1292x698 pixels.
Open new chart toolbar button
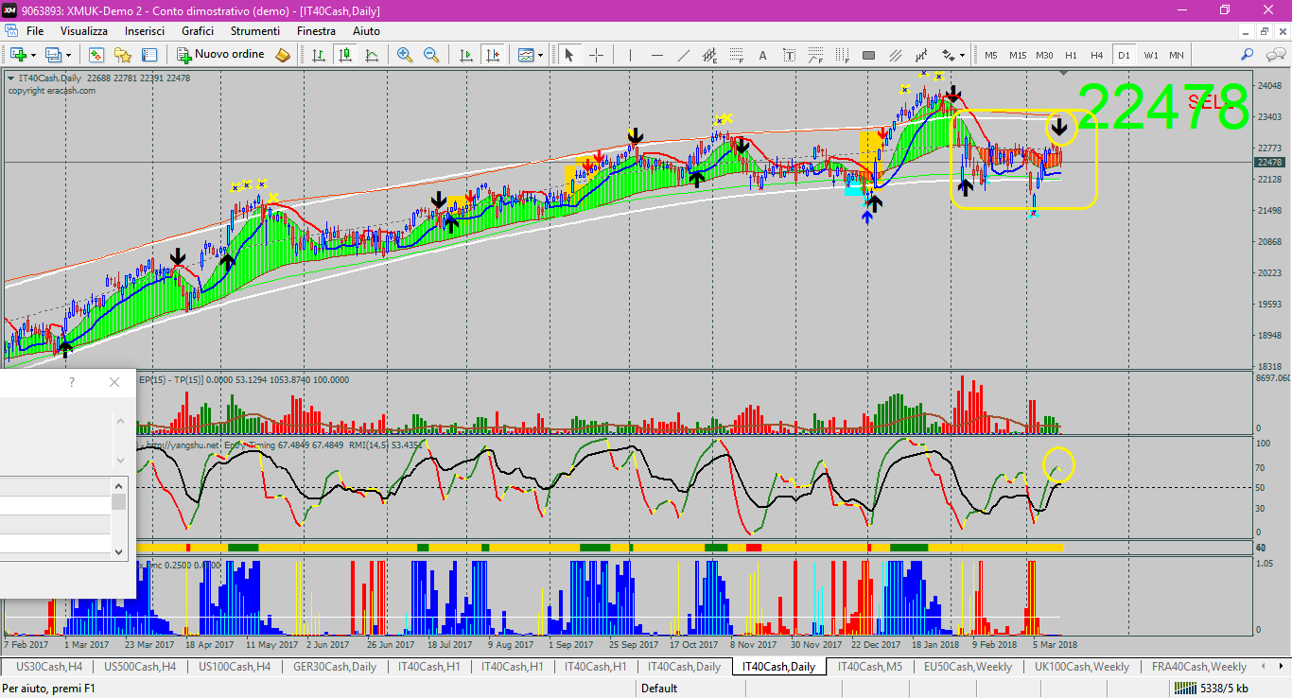pyautogui.click(x=19, y=55)
